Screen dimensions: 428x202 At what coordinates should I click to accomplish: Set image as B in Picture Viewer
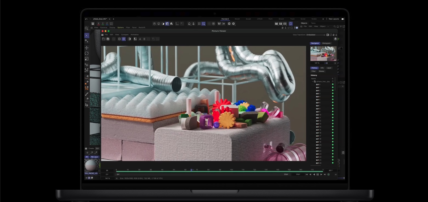click(144, 39)
